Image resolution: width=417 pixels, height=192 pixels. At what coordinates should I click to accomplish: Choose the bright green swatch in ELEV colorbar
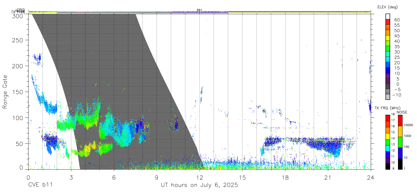[388, 48]
